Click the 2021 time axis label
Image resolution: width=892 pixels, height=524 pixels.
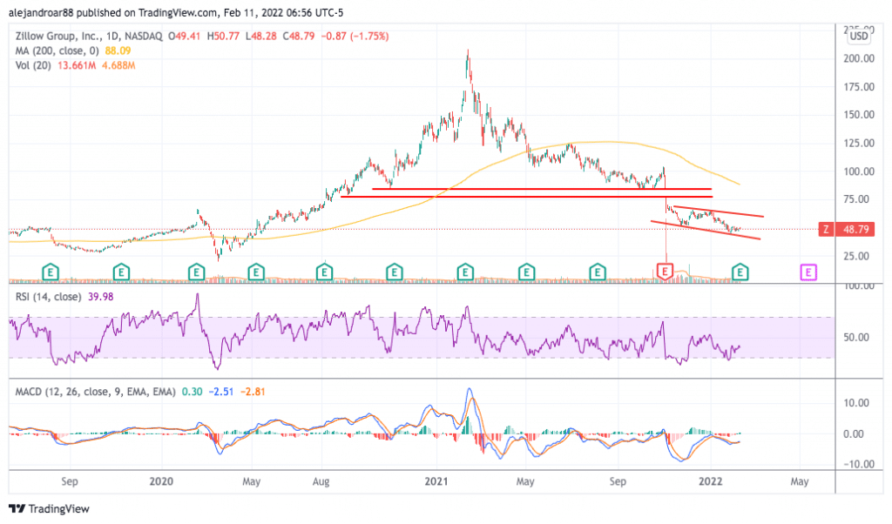tap(436, 482)
